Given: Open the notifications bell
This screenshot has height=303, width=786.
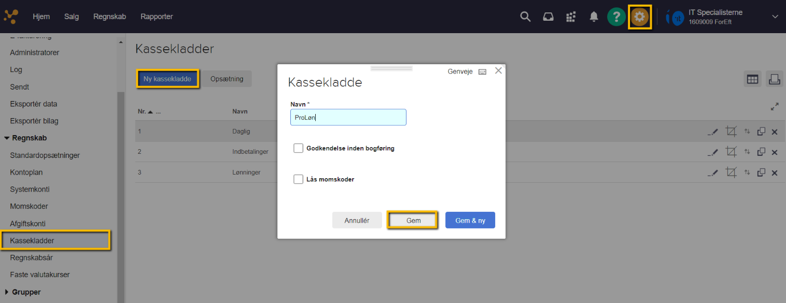Looking at the screenshot, I should pos(593,16).
